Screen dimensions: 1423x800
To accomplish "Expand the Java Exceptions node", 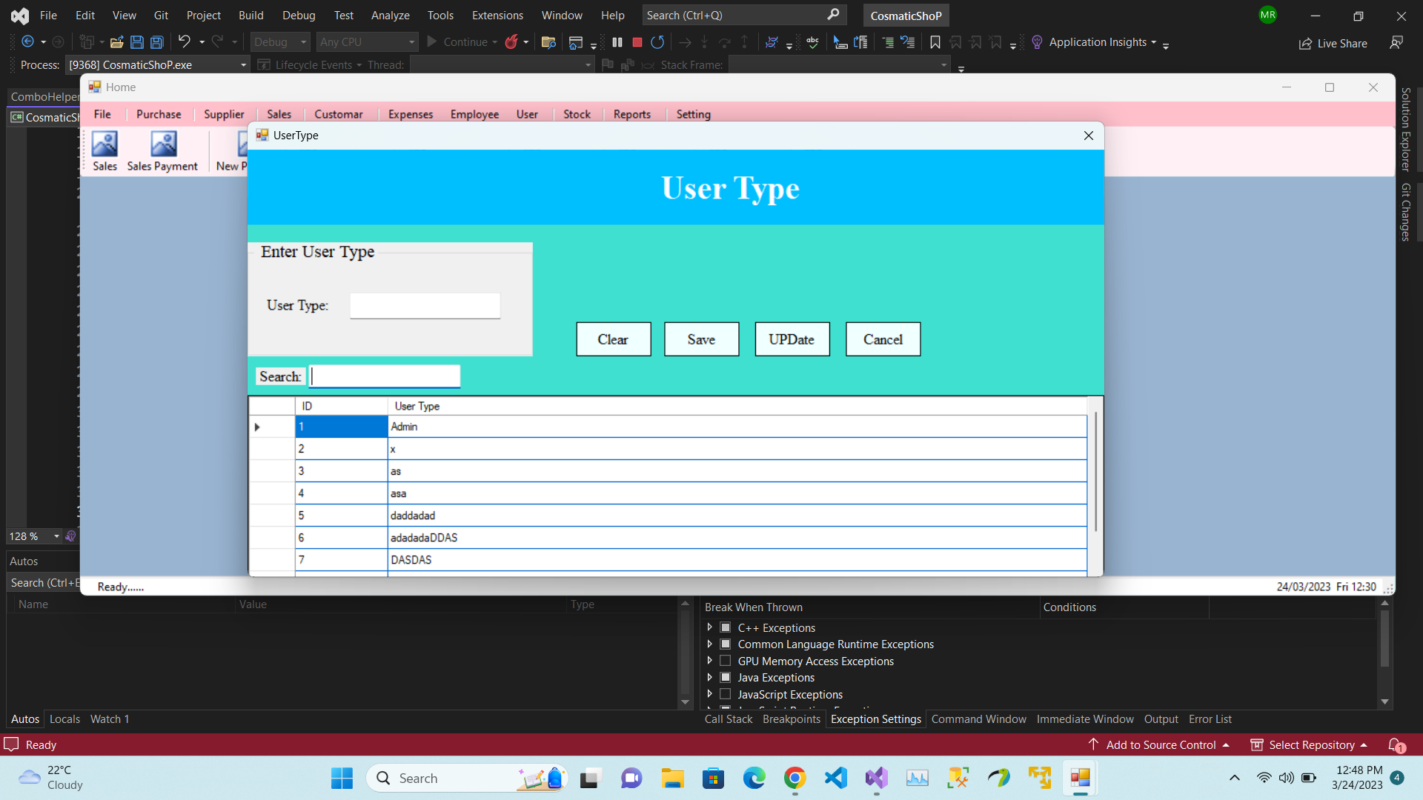I will click(709, 678).
